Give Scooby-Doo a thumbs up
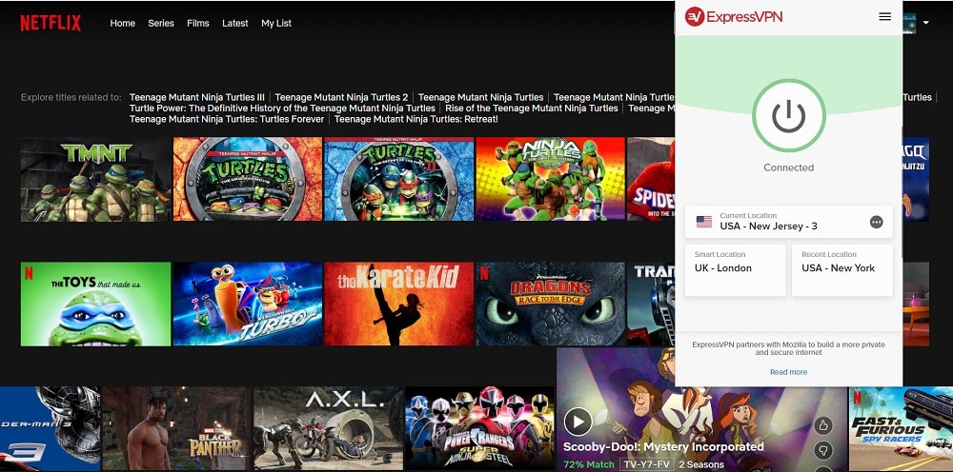The width and height of the screenshot is (953, 472). coord(823,425)
